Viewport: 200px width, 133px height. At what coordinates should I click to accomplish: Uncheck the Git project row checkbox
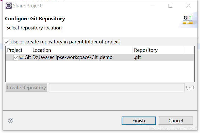(x=16, y=57)
